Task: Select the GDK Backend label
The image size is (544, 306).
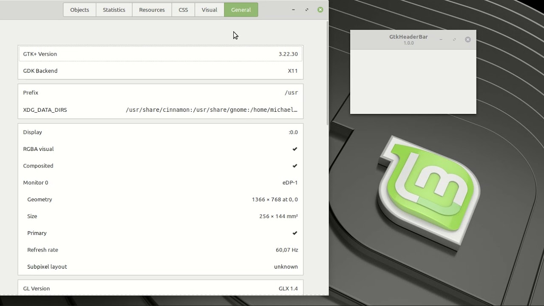Action: pyautogui.click(x=40, y=71)
